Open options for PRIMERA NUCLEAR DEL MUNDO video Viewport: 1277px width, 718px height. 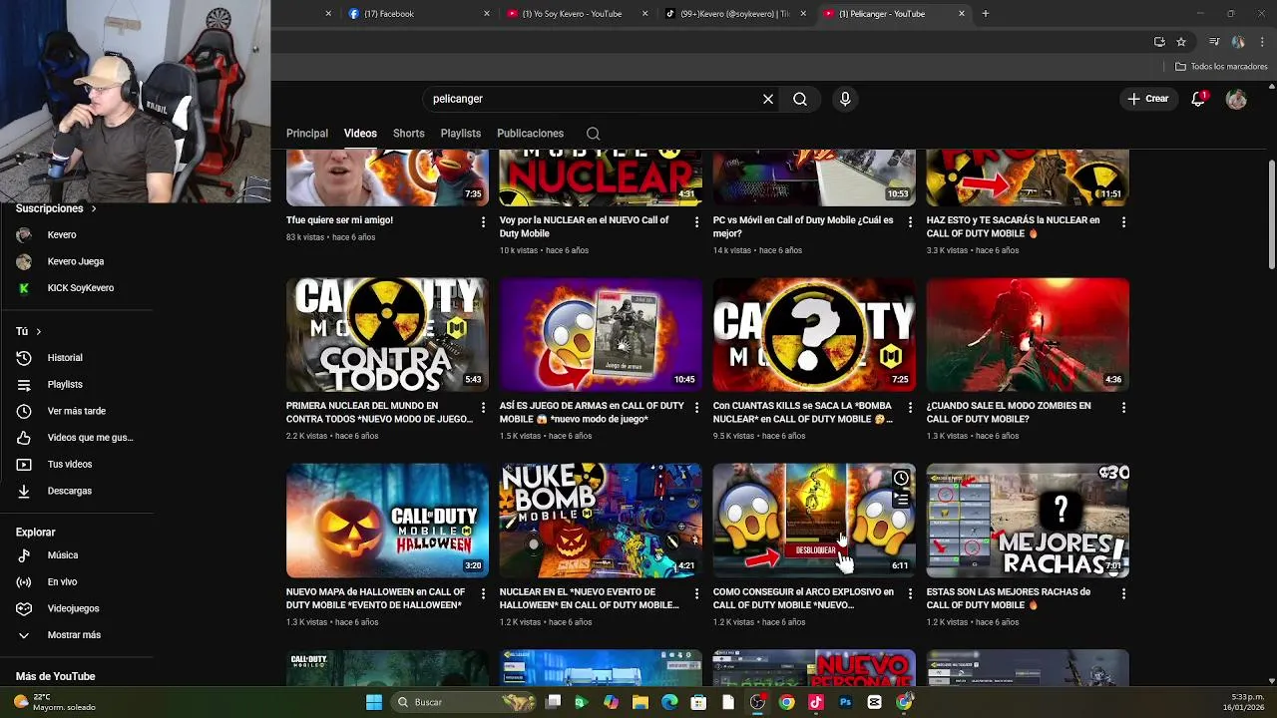(x=483, y=407)
